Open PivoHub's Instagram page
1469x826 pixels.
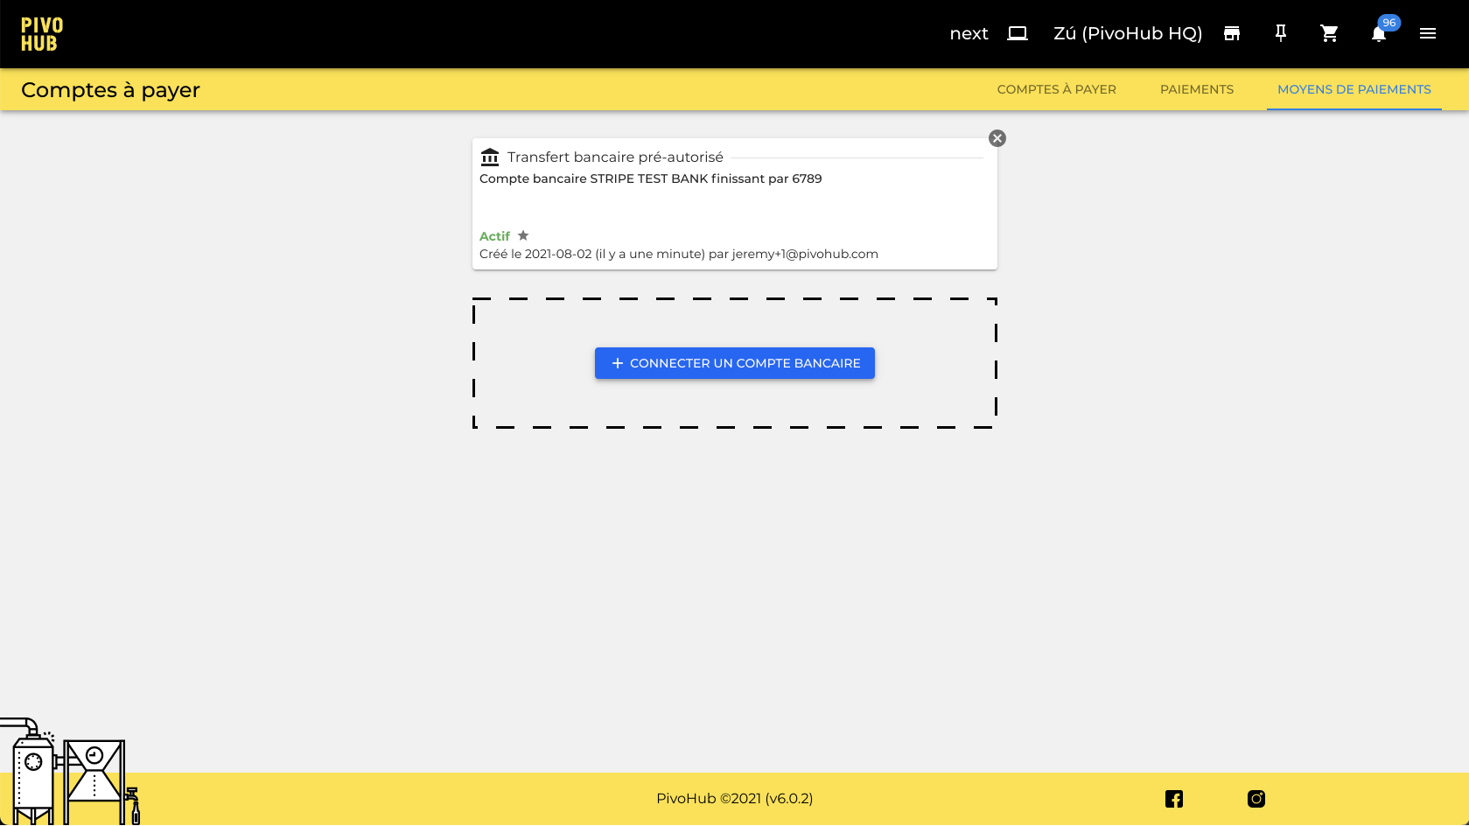point(1256,798)
